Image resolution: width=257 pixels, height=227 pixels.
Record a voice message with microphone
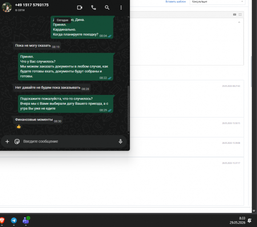click(x=120, y=141)
